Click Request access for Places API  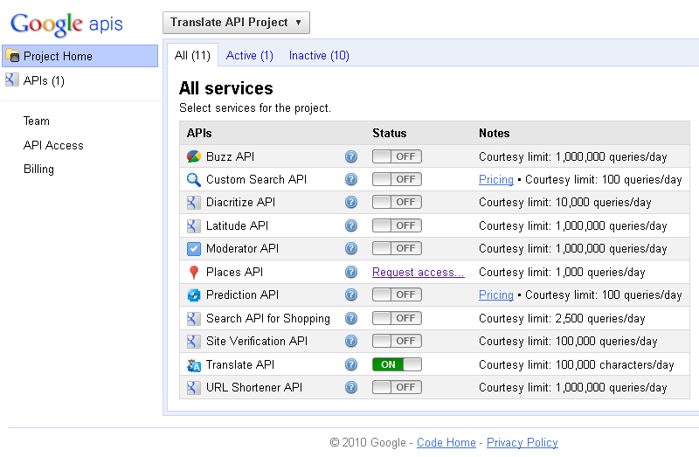click(419, 272)
